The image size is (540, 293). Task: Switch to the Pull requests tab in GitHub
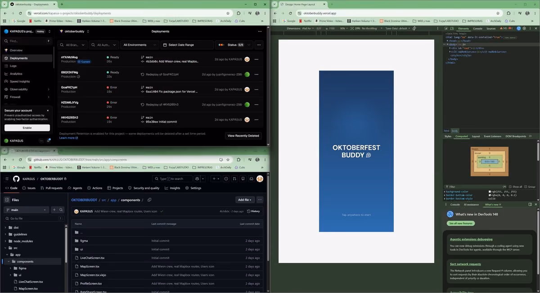(51, 188)
